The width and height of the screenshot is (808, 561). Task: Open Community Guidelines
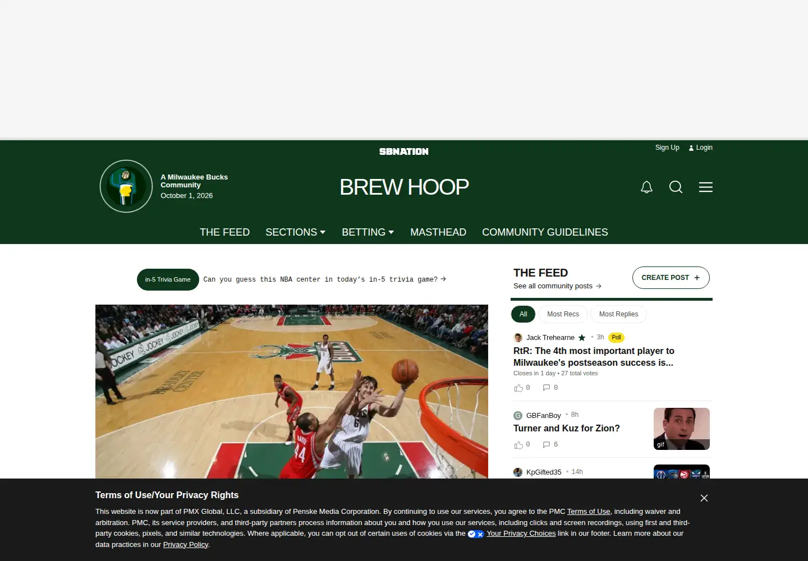(x=545, y=232)
